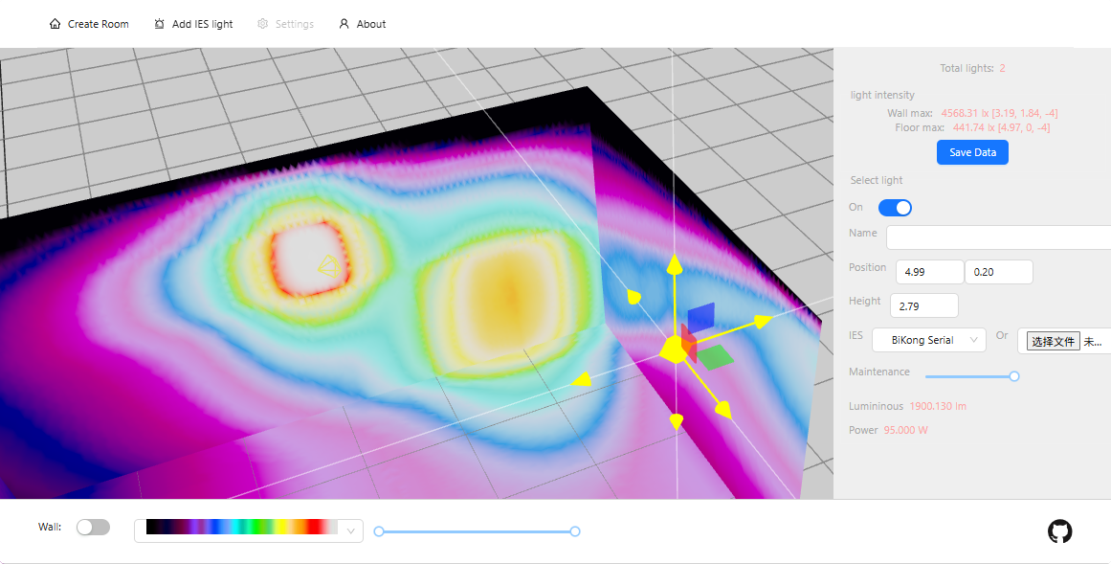Click the right-pointing yellow gizmo arrow
1111x564 pixels.
763,322
